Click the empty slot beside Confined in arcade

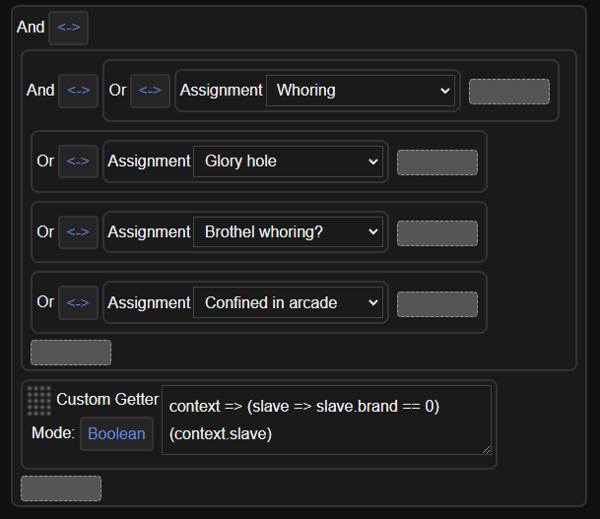436,304
